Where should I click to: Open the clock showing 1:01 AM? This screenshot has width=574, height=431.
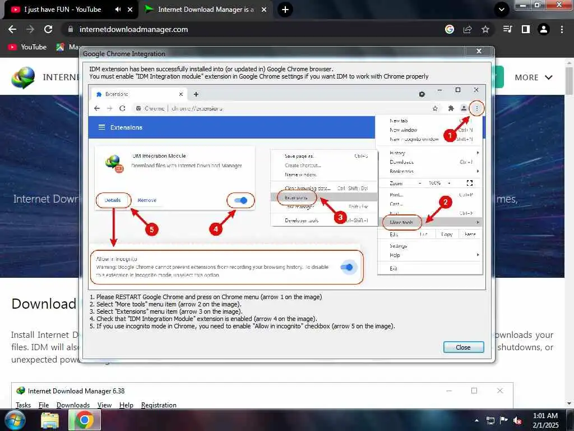pyautogui.click(x=545, y=420)
